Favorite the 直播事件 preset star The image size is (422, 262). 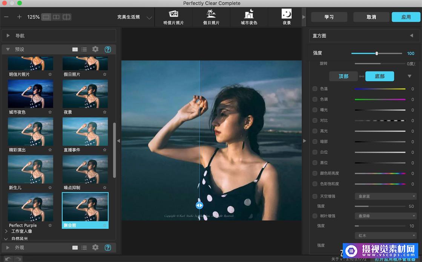coord(105,149)
